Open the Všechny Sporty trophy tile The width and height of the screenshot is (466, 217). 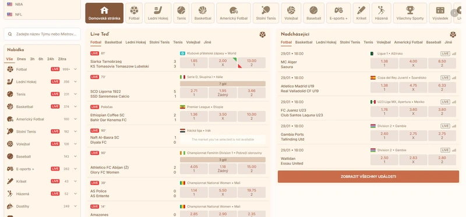(410, 13)
